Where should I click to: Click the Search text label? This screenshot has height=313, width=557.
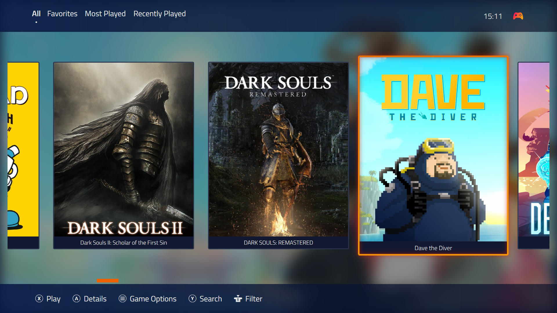(x=211, y=299)
